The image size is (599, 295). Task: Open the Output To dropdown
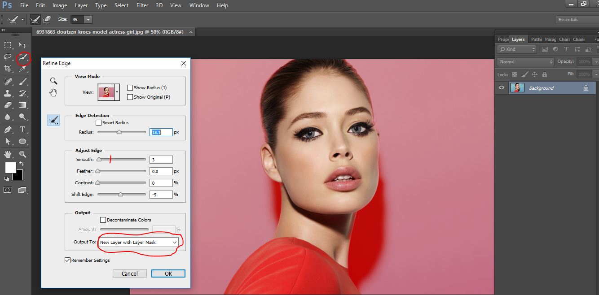click(x=175, y=242)
